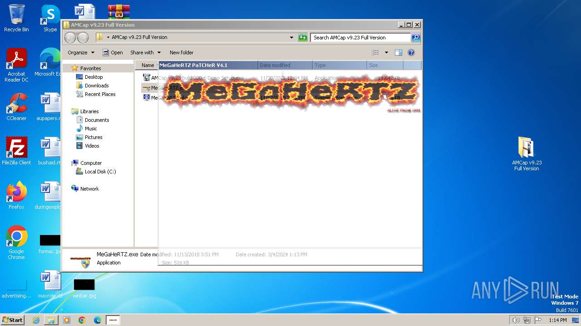Select Libraries in the navigation pane
Image resolution: width=581 pixels, height=326 pixels.
point(89,111)
